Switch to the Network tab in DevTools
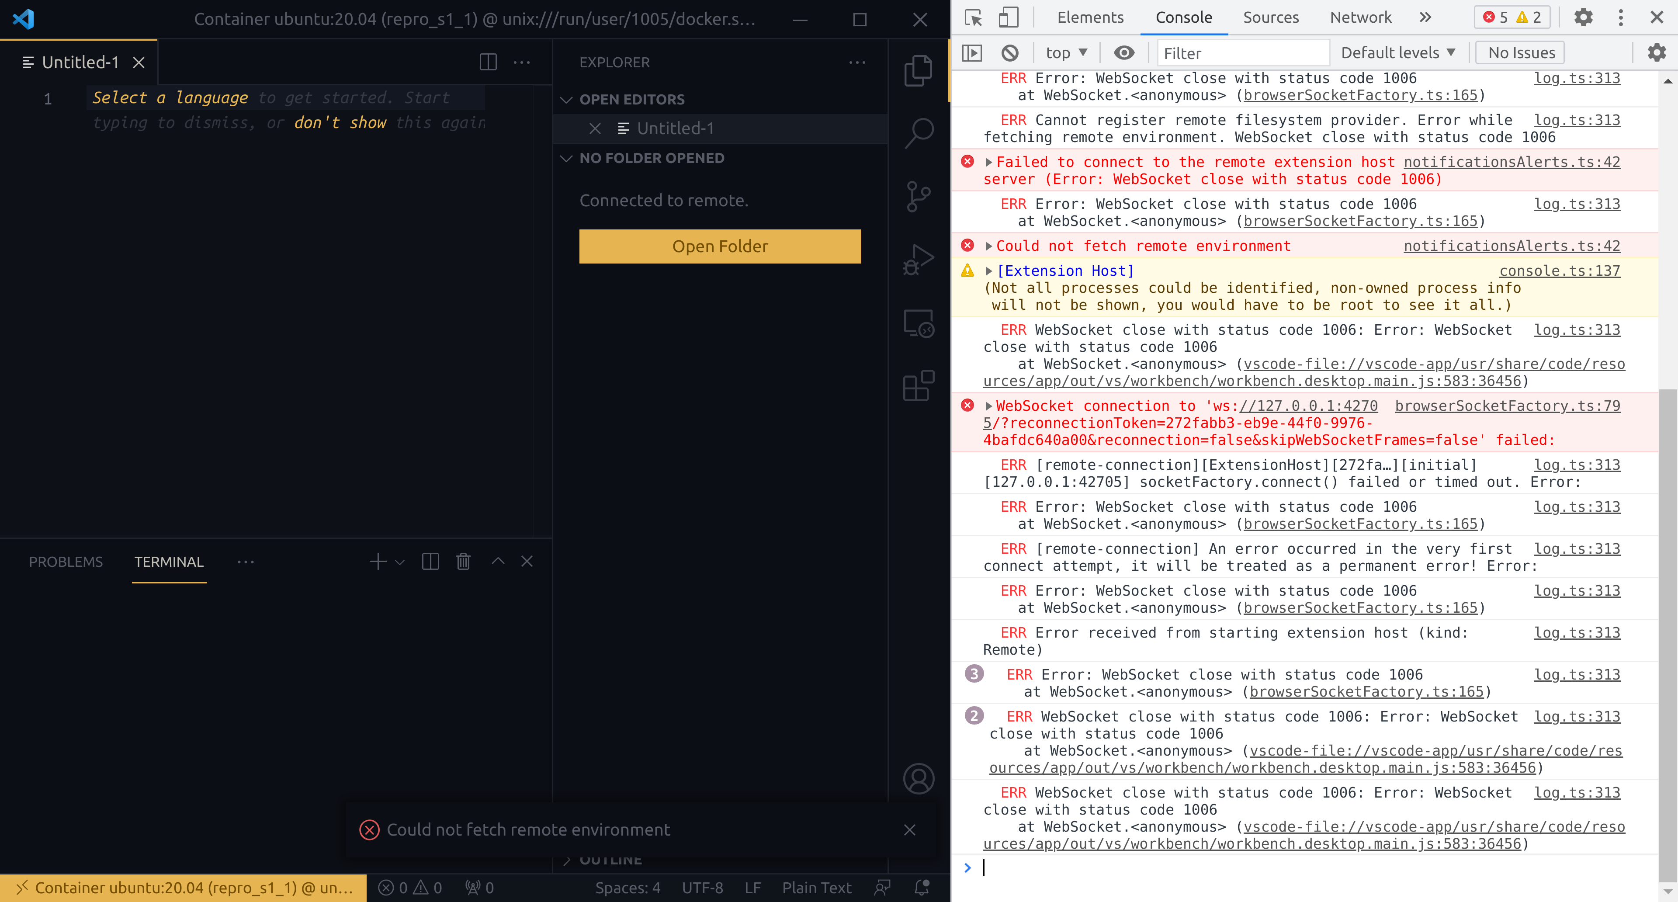 click(1360, 17)
